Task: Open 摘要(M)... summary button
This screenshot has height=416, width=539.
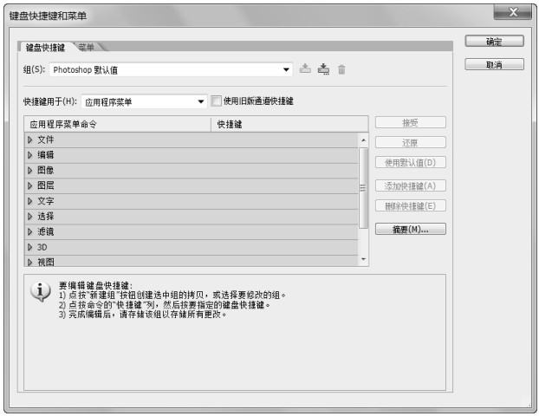Action: point(410,229)
